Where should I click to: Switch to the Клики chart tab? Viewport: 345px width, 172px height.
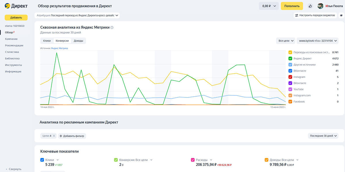(47, 41)
